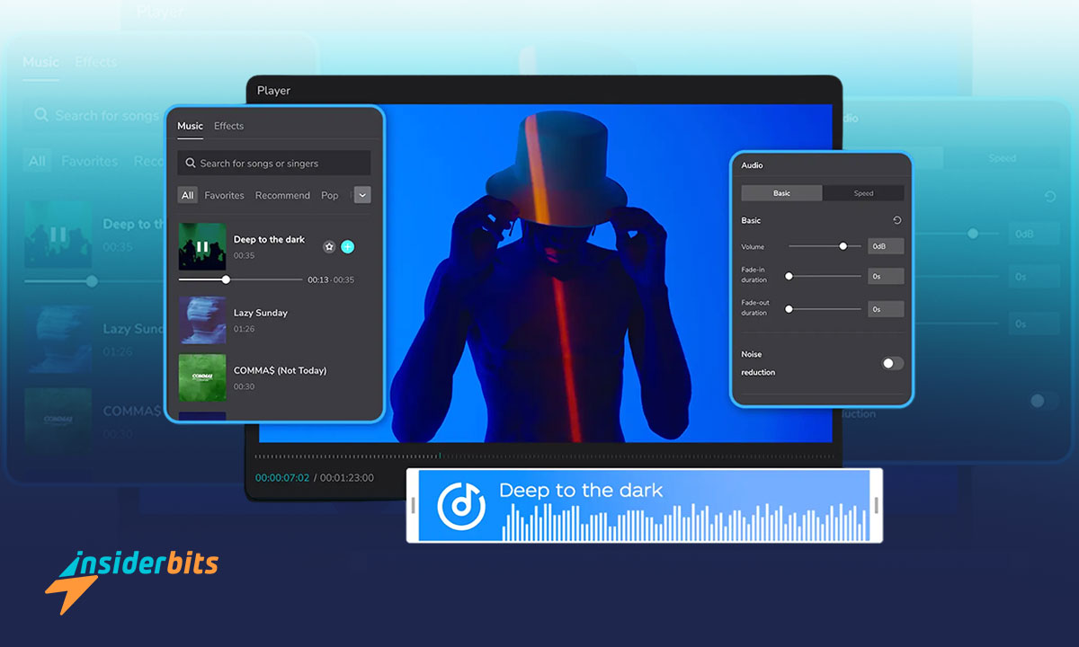Image resolution: width=1079 pixels, height=647 pixels.
Task: Grab the right trim handle of audio clip
Action: pyautogui.click(x=876, y=505)
